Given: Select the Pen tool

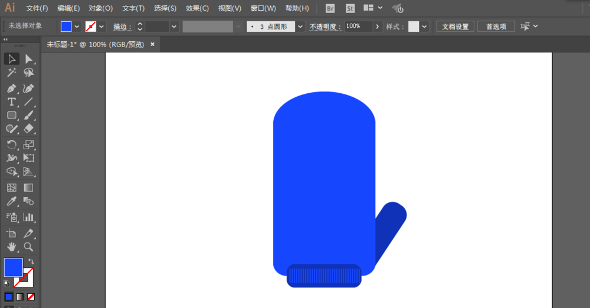Looking at the screenshot, I should click(x=12, y=89).
